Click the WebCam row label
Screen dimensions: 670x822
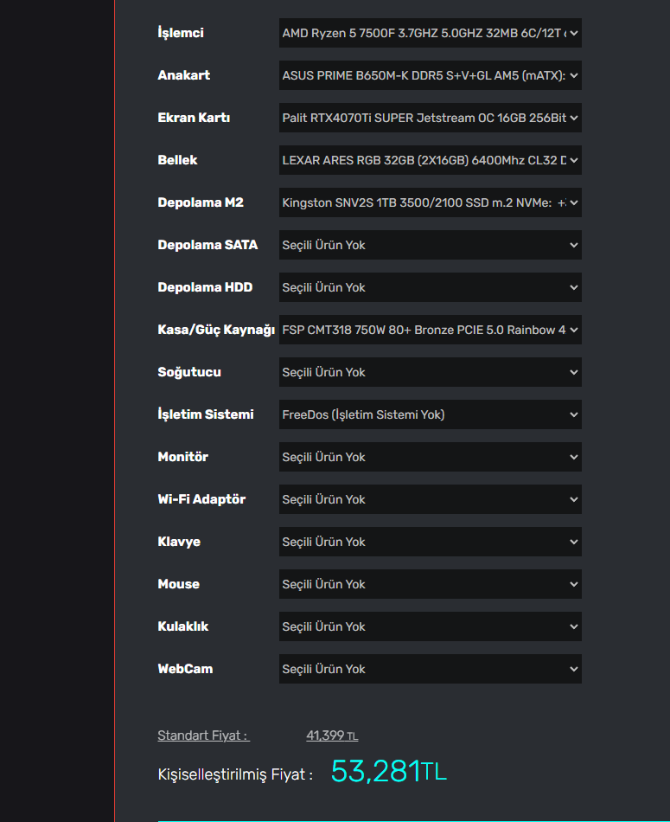tap(185, 669)
